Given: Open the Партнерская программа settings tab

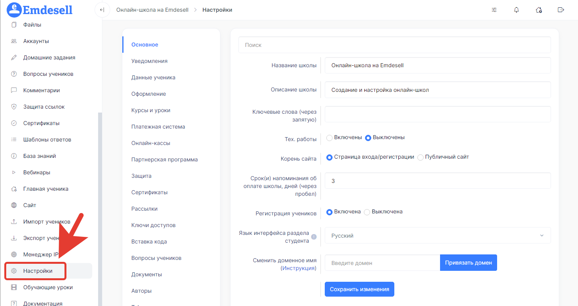Looking at the screenshot, I should pos(165,159).
